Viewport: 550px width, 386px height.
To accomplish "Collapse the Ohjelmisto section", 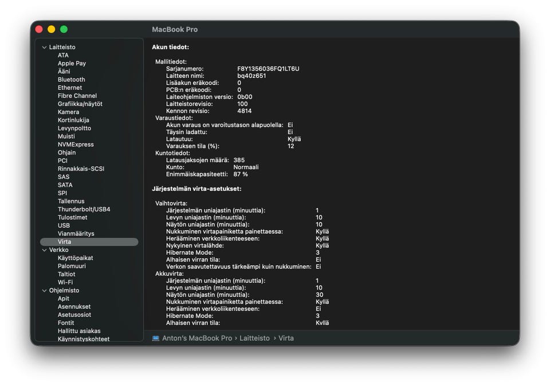I will pyautogui.click(x=44, y=291).
